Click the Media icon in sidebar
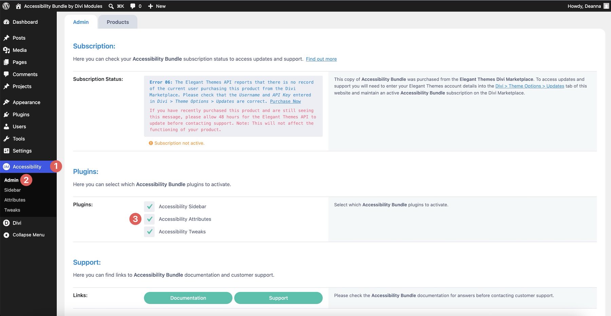The height and width of the screenshot is (316, 611). (x=6, y=50)
